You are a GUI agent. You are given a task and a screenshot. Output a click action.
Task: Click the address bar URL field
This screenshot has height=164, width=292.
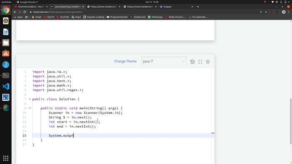pos(143,12)
